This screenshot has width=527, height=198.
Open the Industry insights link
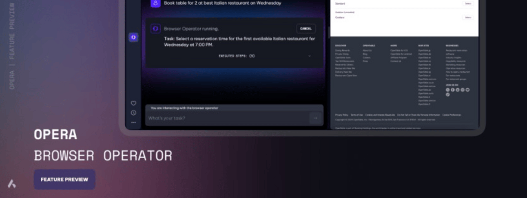(x=454, y=57)
